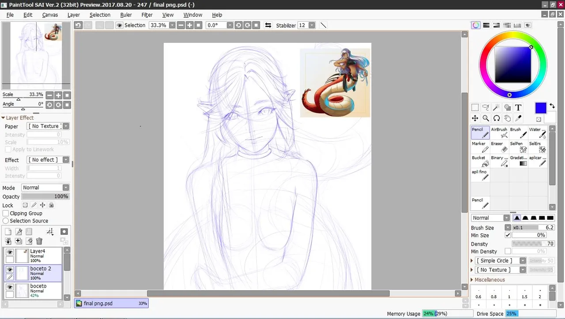Select the Hand pan tool

(x=507, y=118)
